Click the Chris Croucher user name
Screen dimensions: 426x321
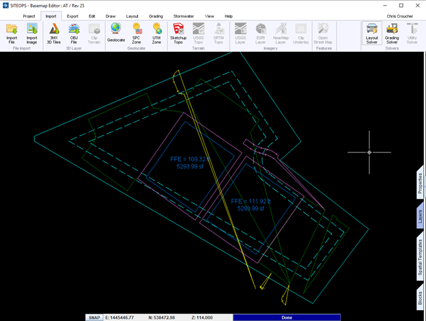pyautogui.click(x=401, y=15)
